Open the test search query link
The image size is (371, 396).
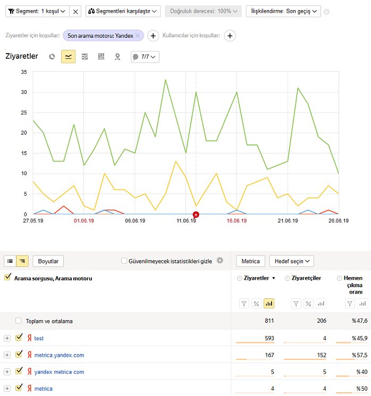39,339
